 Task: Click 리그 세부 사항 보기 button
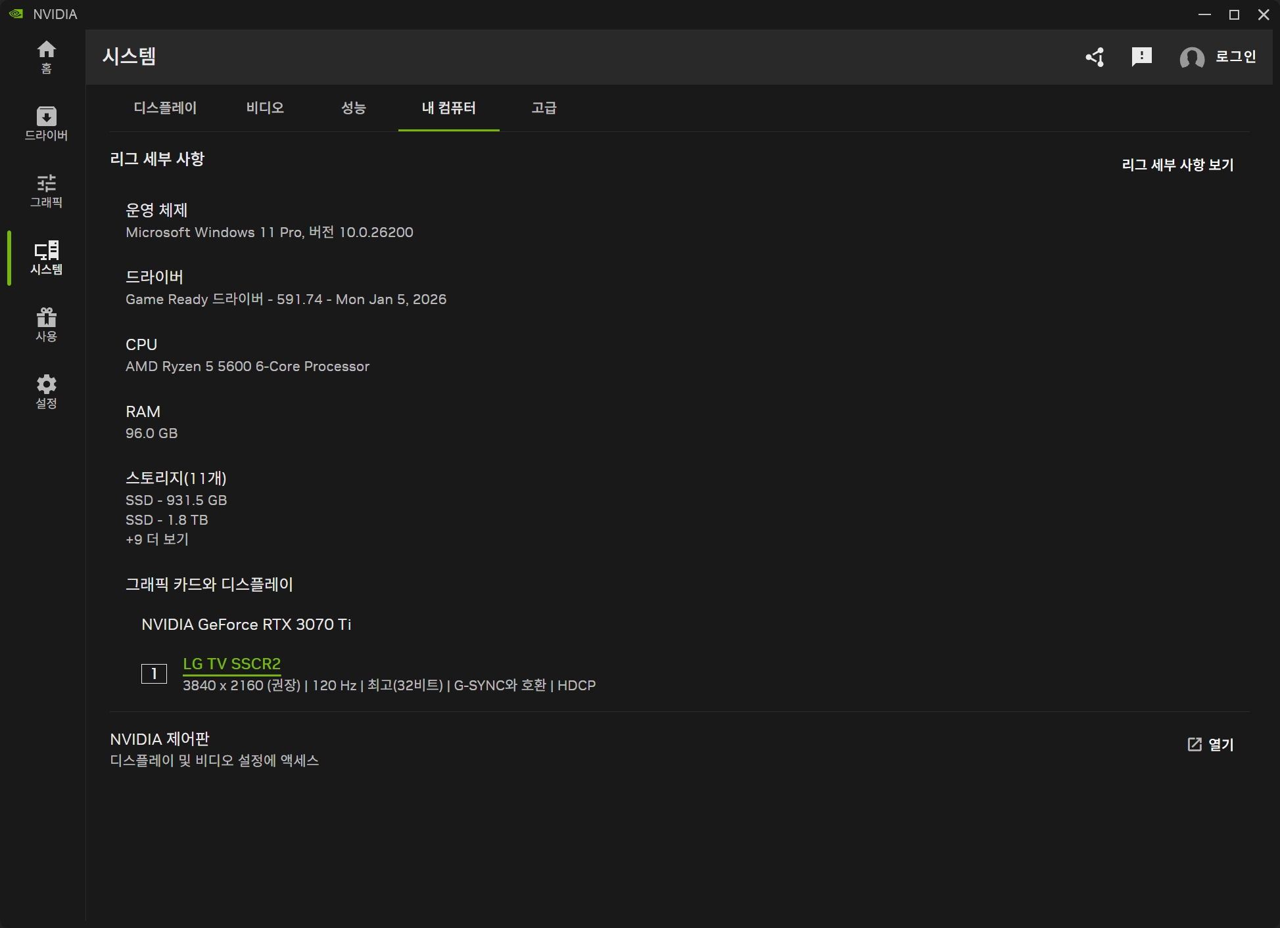coord(1177,165)
